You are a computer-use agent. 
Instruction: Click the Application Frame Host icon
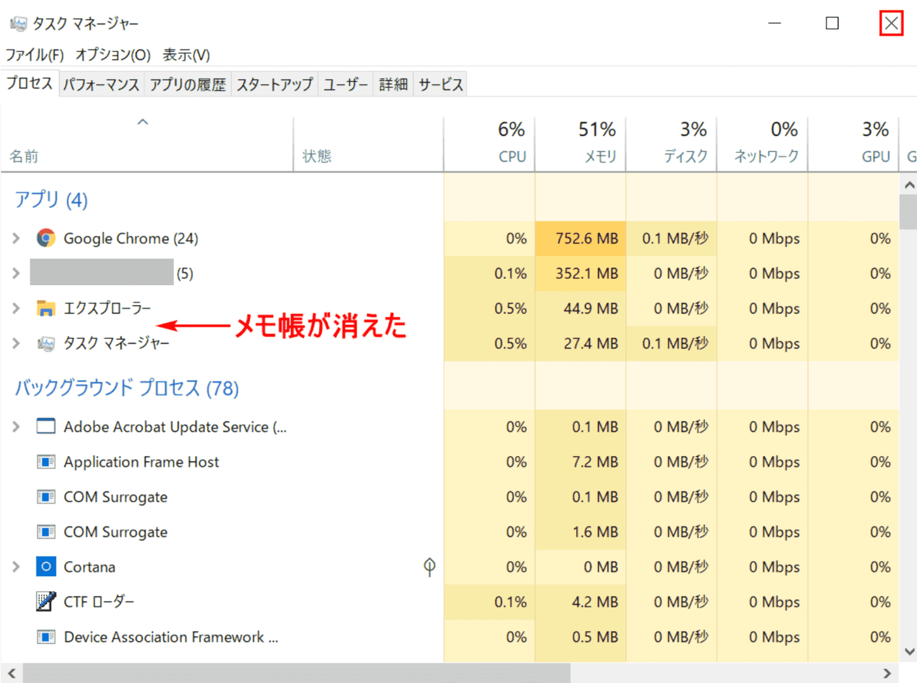coord(46,462)
